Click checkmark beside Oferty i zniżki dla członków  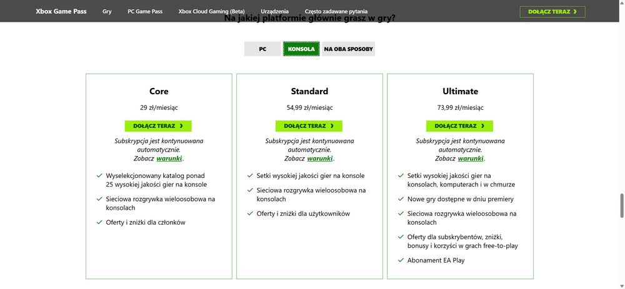[x=99, y=222]
